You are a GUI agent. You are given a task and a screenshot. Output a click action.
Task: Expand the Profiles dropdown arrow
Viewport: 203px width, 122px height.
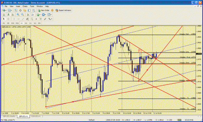[11, 10]
